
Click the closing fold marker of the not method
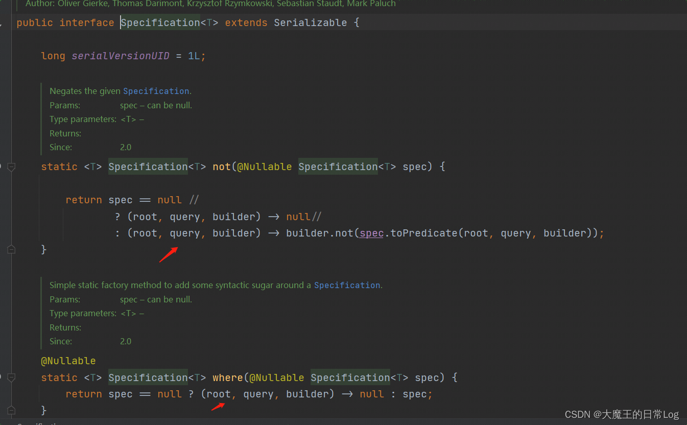[x=11, y=249]
